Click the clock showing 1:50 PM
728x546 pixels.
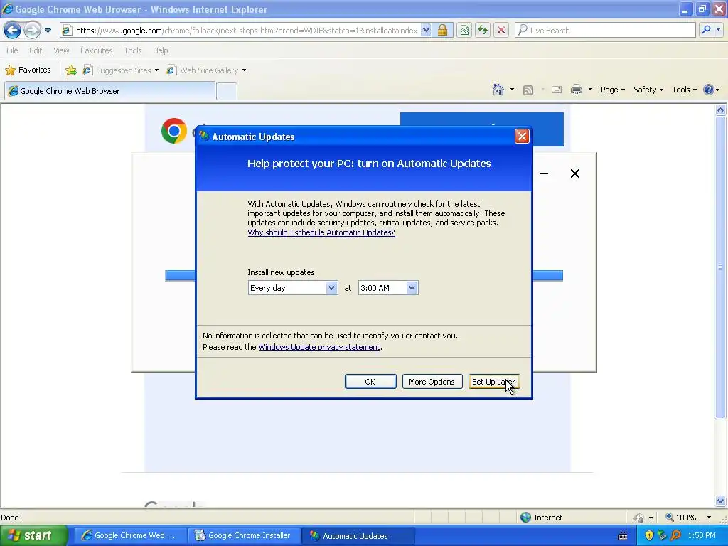pyautogui.click(x=702, y=536)
